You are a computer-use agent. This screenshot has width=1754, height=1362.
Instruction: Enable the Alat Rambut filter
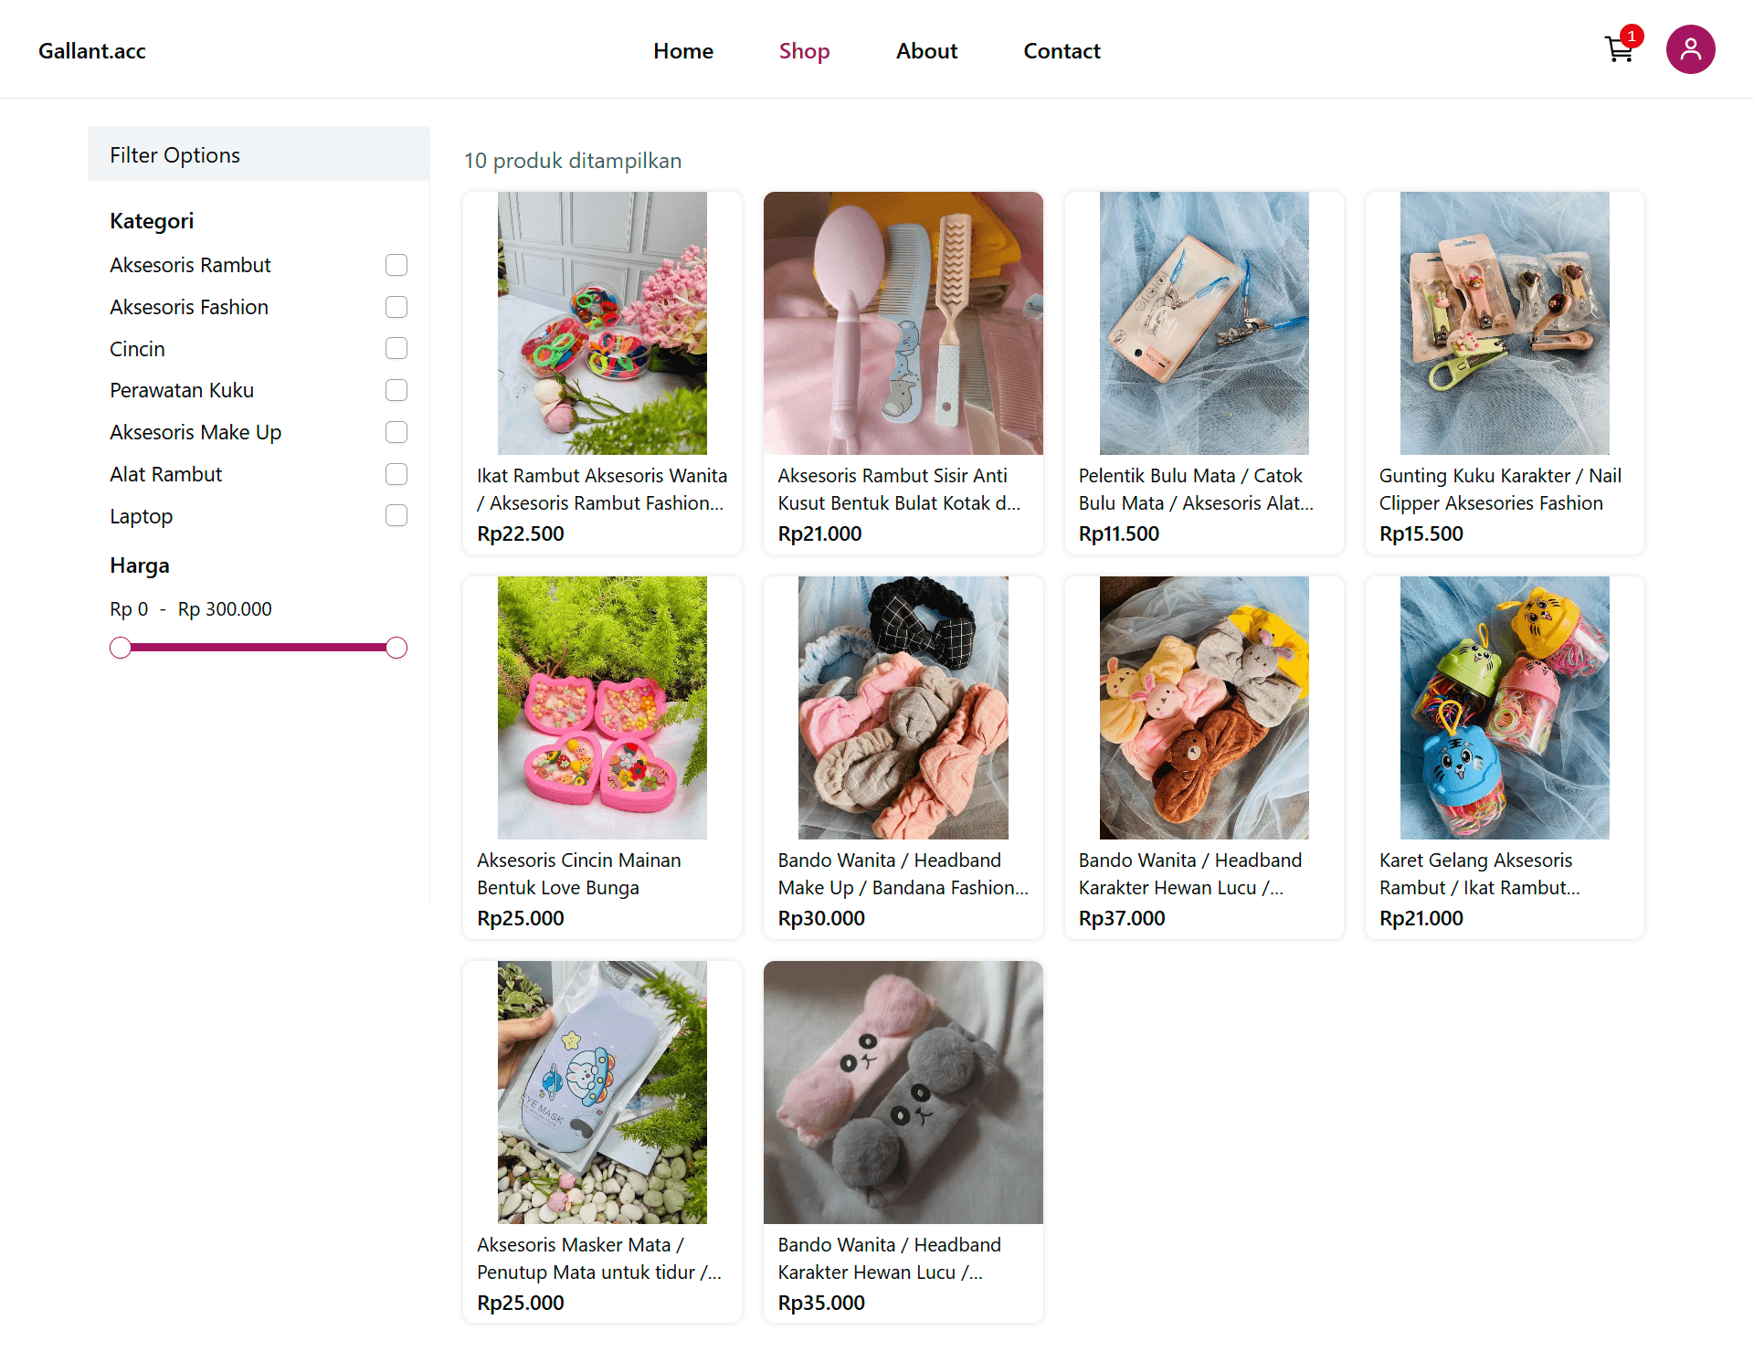pyautogui.click(x=396, y=474)
